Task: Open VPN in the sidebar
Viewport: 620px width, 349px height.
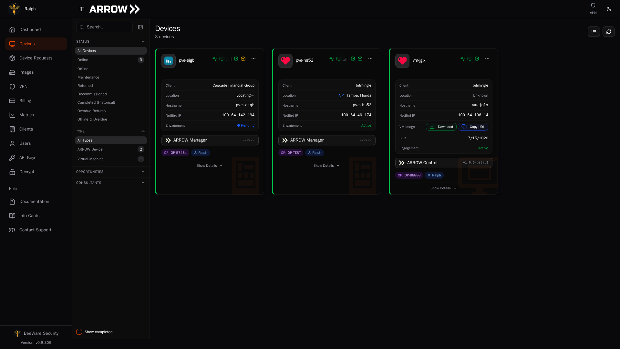Action: pyautogui.click(x=36, y=87)
